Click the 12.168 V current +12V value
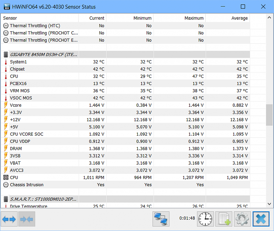The image size is (274, 231). [95, 120]
